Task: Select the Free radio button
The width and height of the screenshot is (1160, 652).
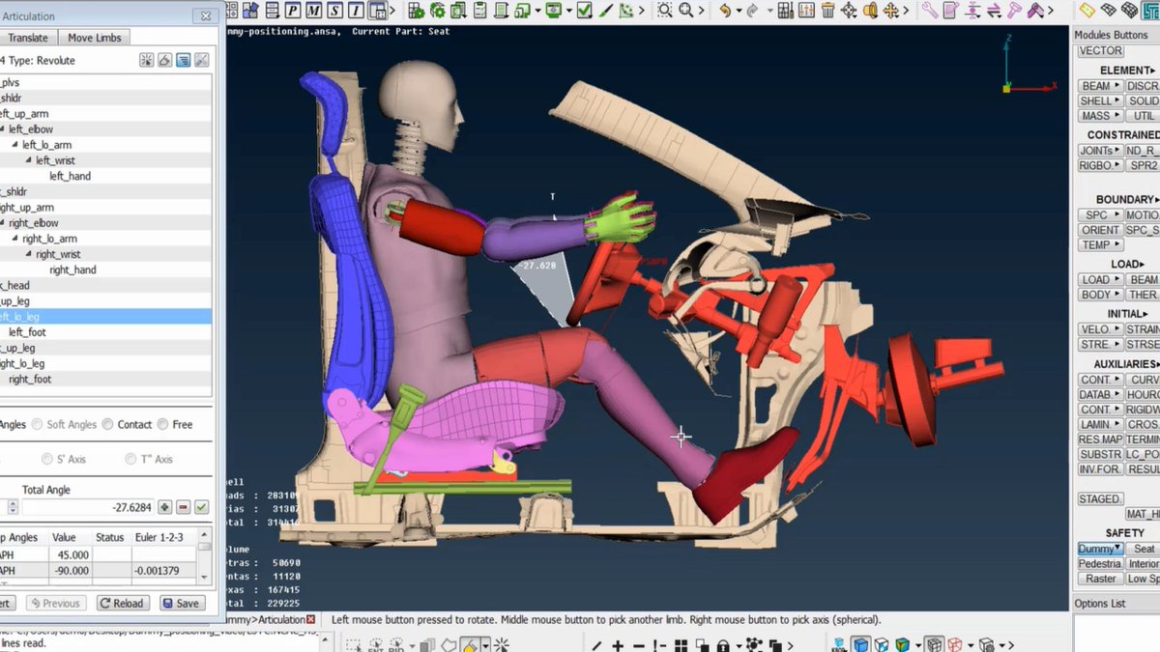Action: pyautogui.click(x=163, y=424)
